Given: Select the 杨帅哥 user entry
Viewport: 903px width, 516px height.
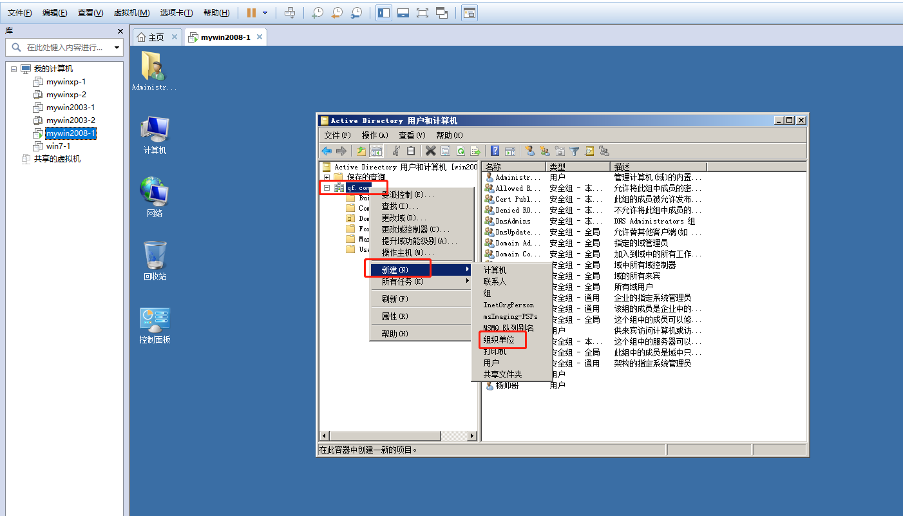Looking at the screenshot, I should point(507,385).
